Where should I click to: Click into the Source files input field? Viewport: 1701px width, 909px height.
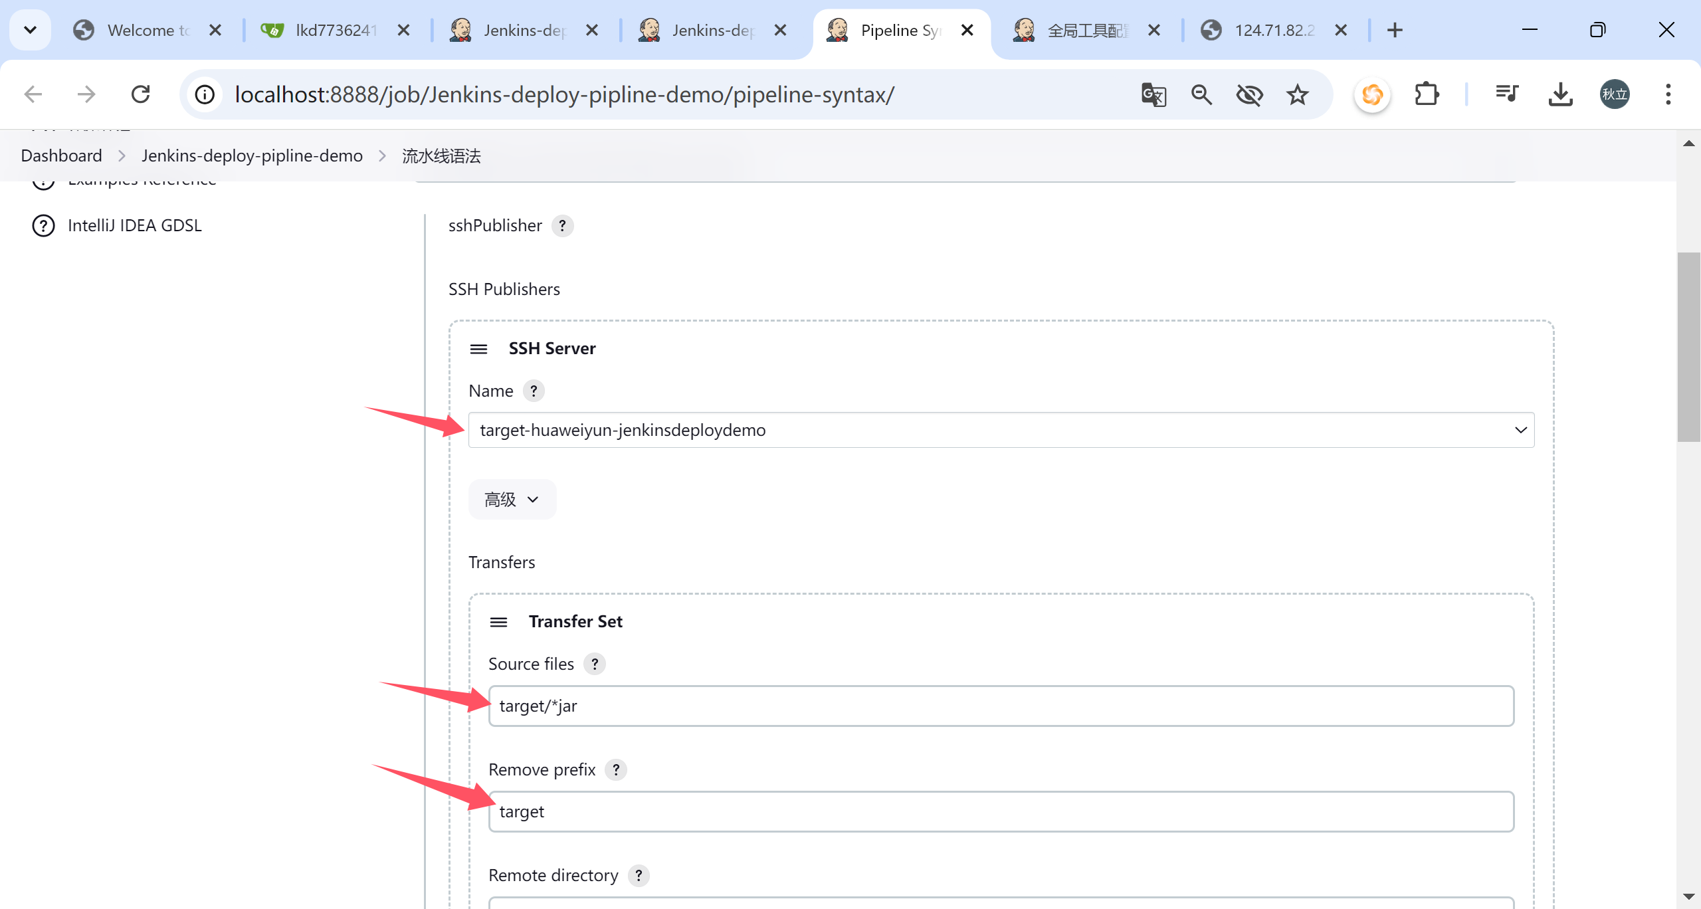(1001, 706)
